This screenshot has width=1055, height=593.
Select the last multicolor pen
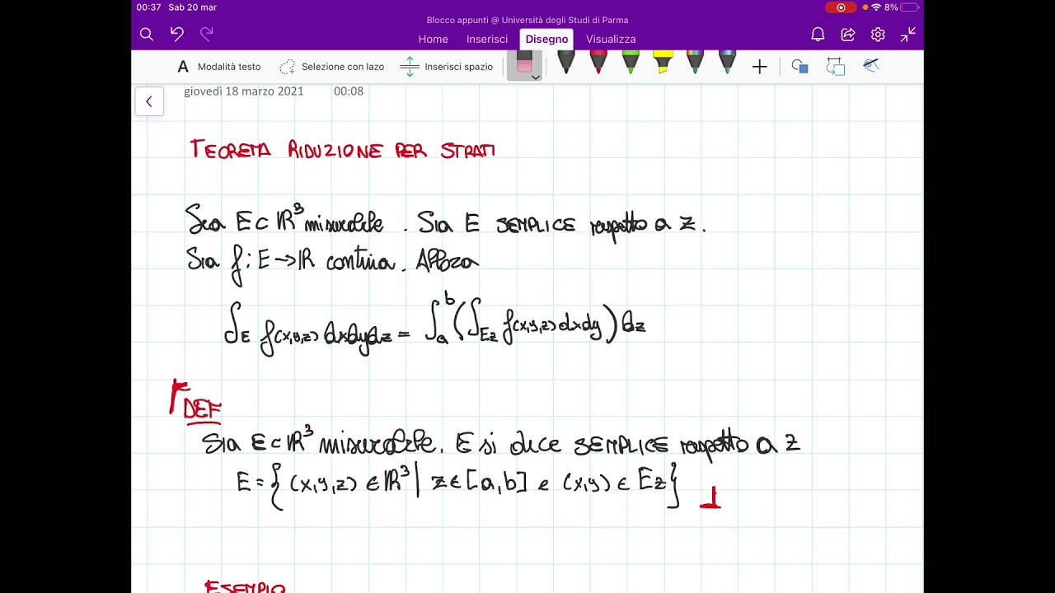point(727,63)
